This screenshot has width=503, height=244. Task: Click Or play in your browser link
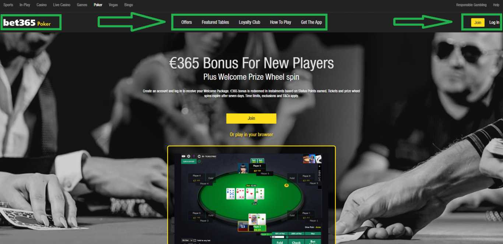click(251, 134)
